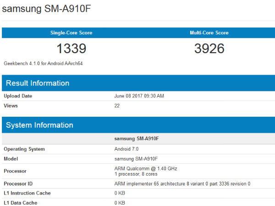Select the Model value samsung SM-A910F
Image resolution: width=275 pixels, height=206 pixels.
coord(136,159)
